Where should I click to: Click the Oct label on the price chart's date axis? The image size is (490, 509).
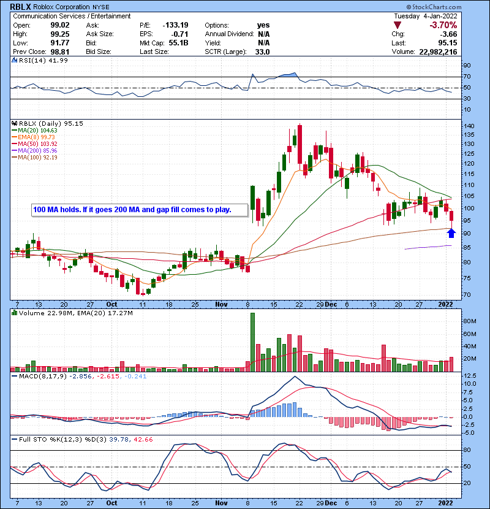[x=111, y=305]
